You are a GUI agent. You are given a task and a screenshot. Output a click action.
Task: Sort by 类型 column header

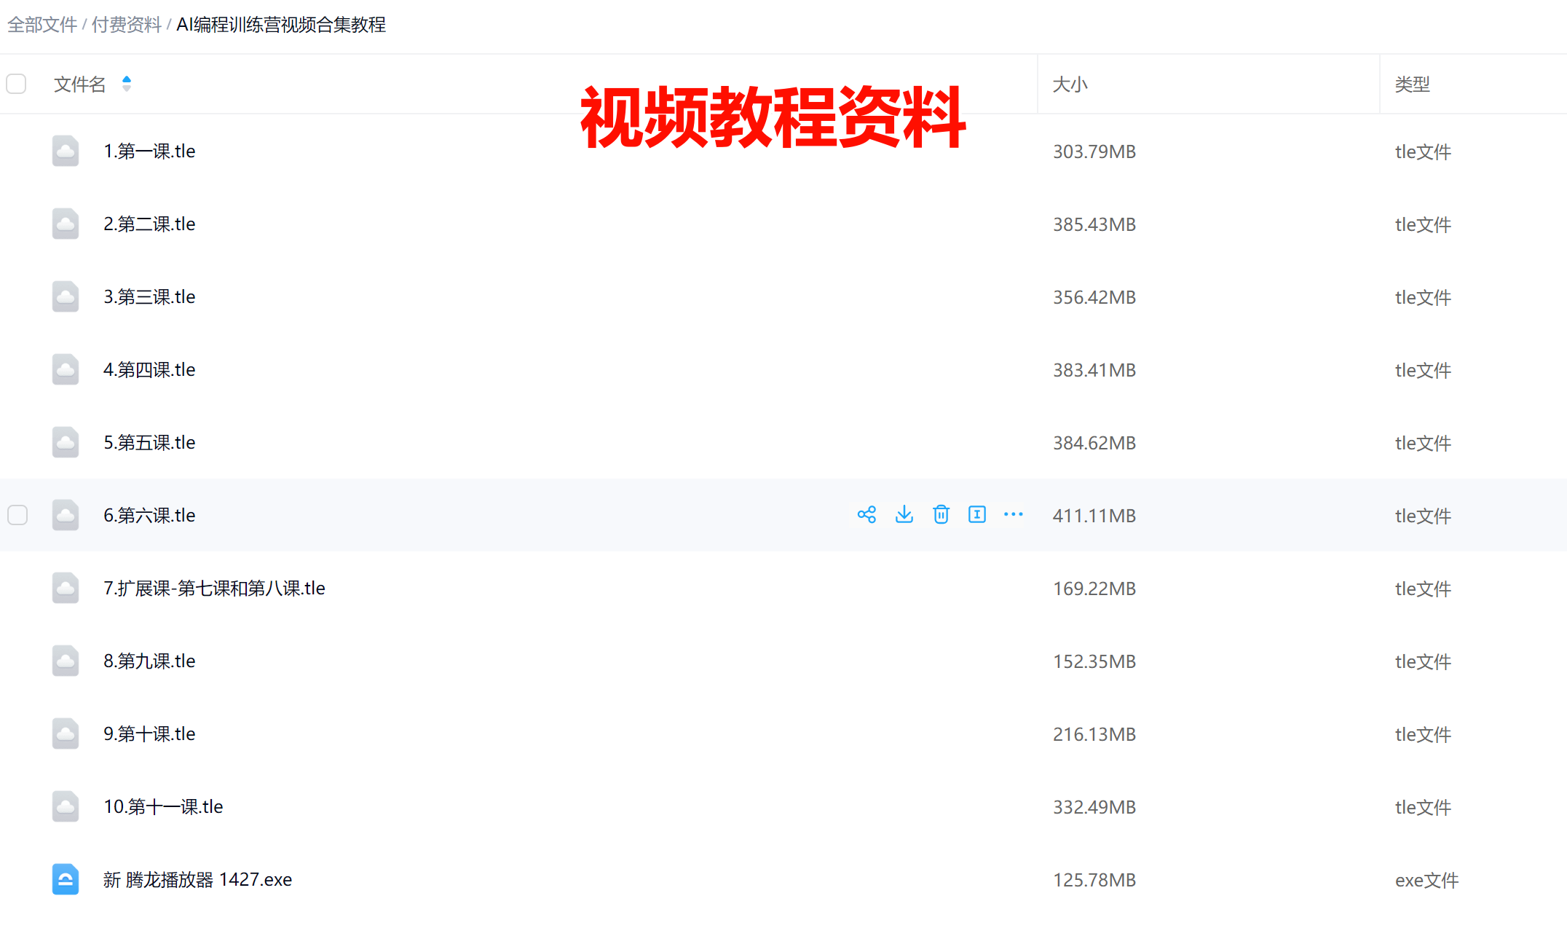1412,84
